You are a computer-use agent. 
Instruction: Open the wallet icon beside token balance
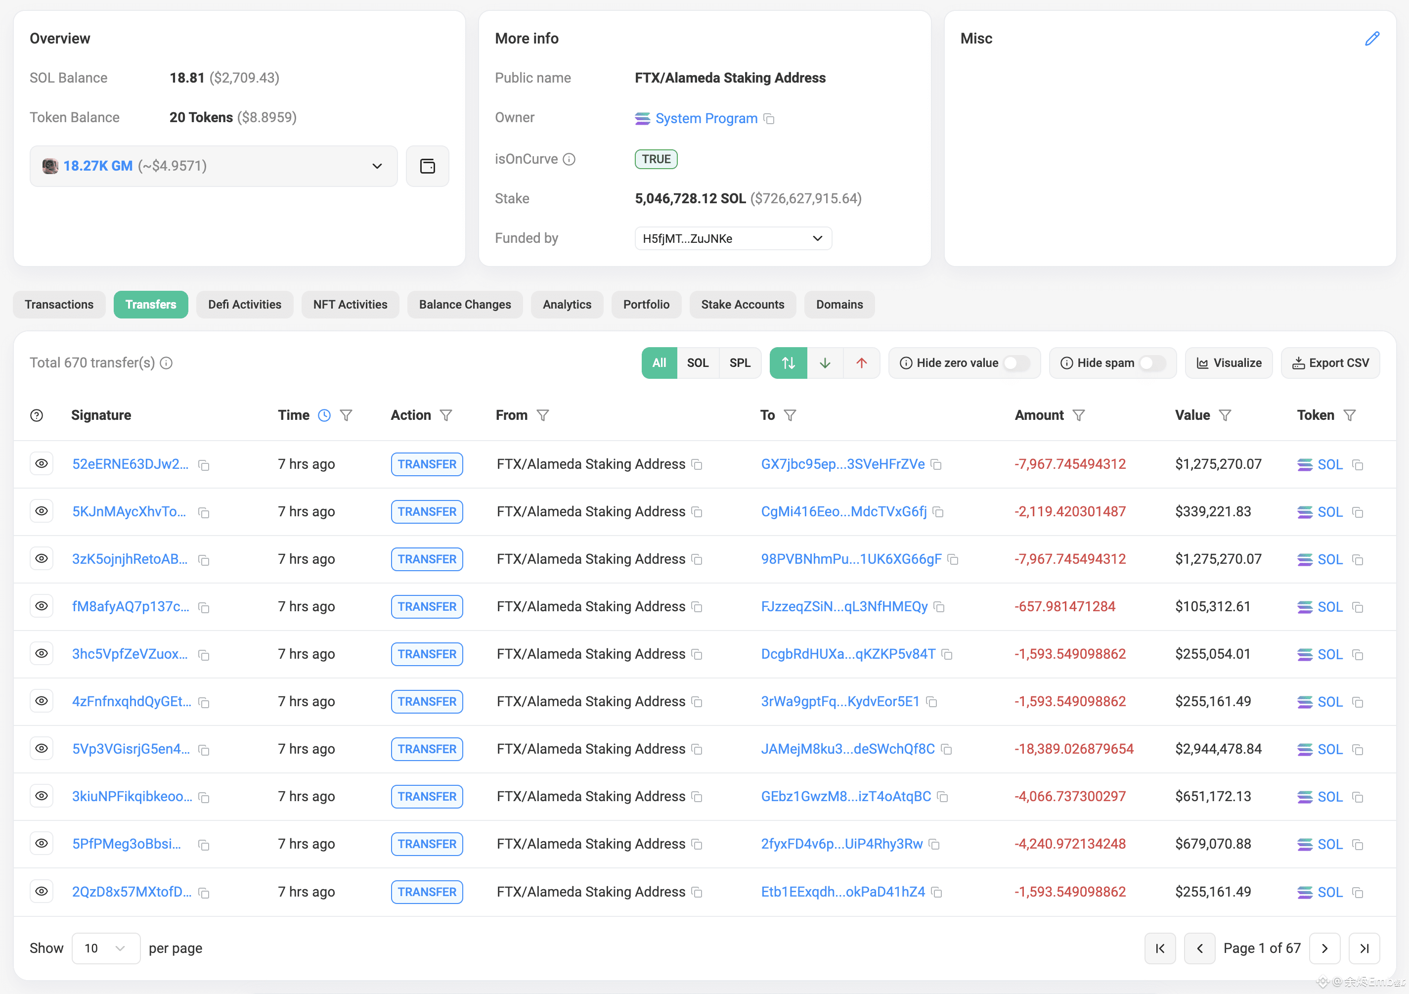(x=427, y=166)
